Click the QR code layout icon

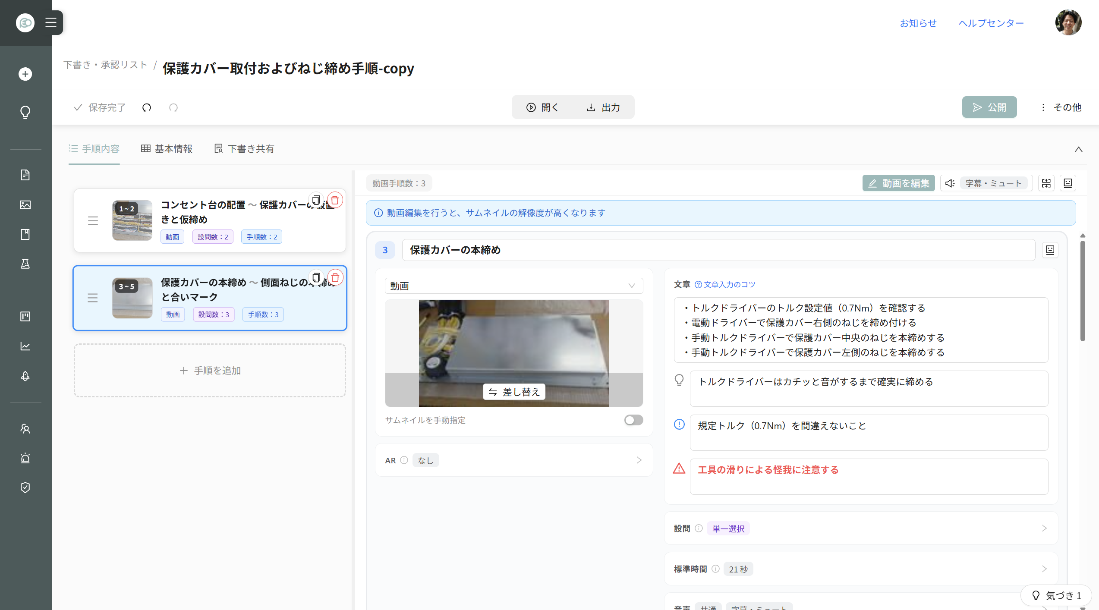1046,183
